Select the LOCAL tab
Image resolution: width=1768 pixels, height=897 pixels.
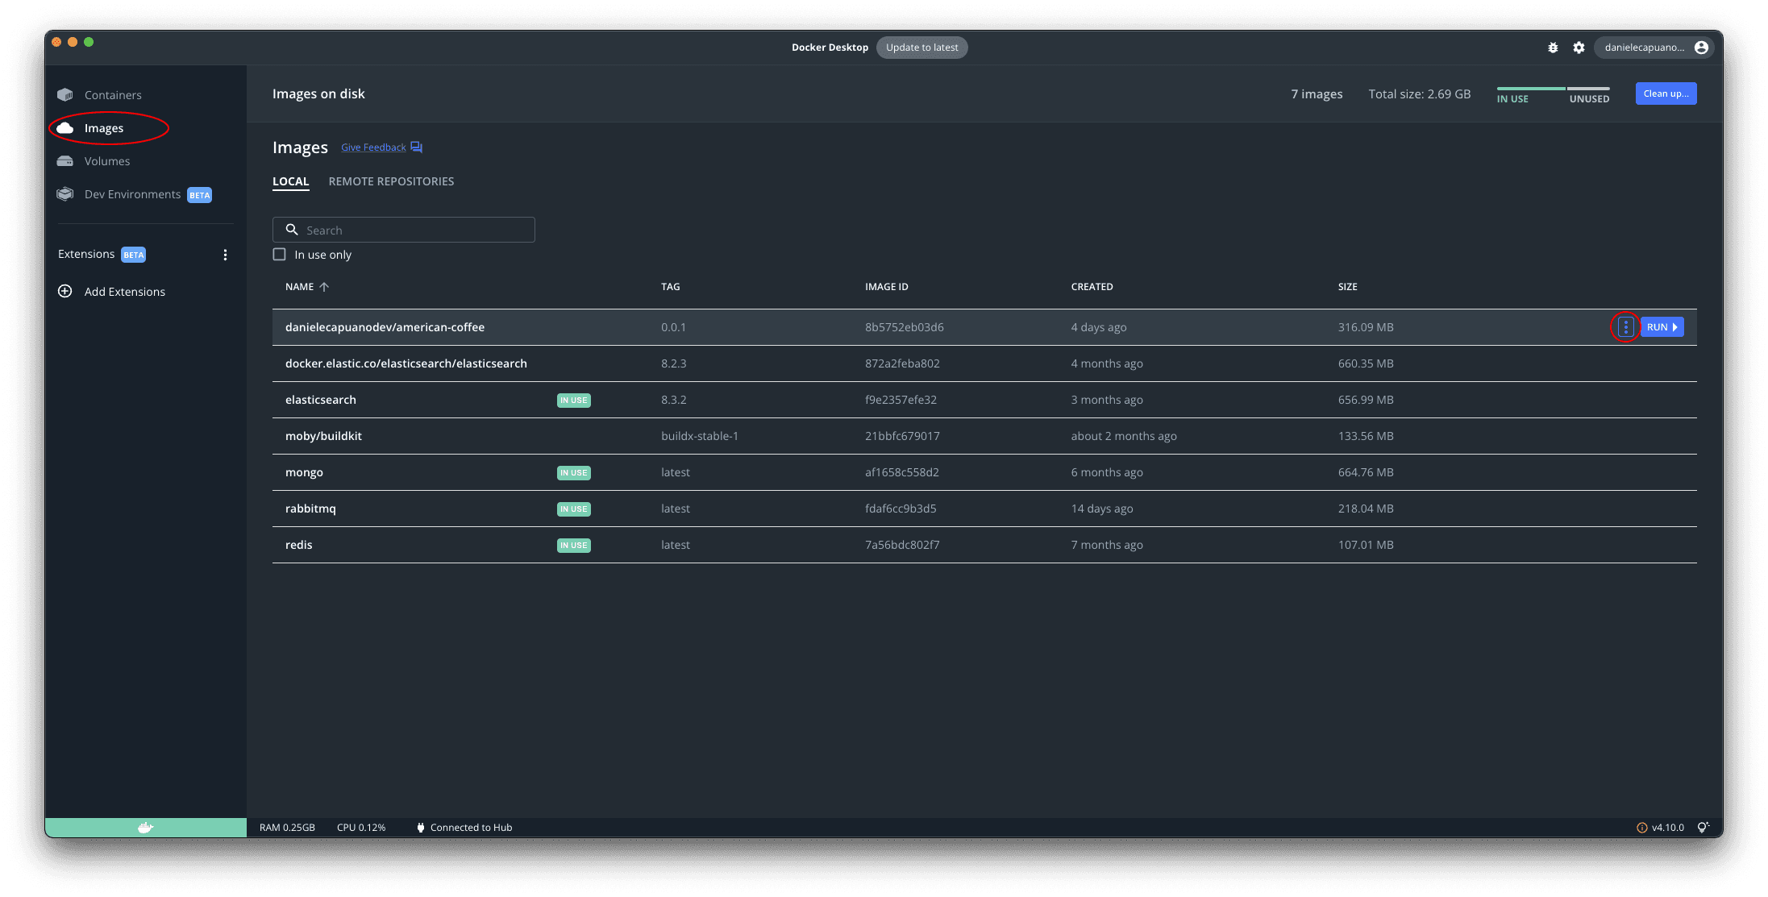pos(290,181)
